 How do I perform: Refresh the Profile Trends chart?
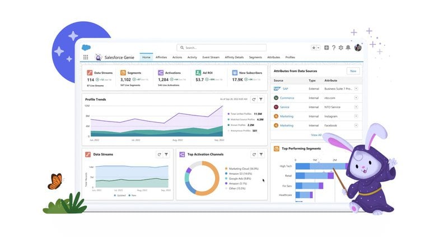pyautogui.click(x=254, y=99)
